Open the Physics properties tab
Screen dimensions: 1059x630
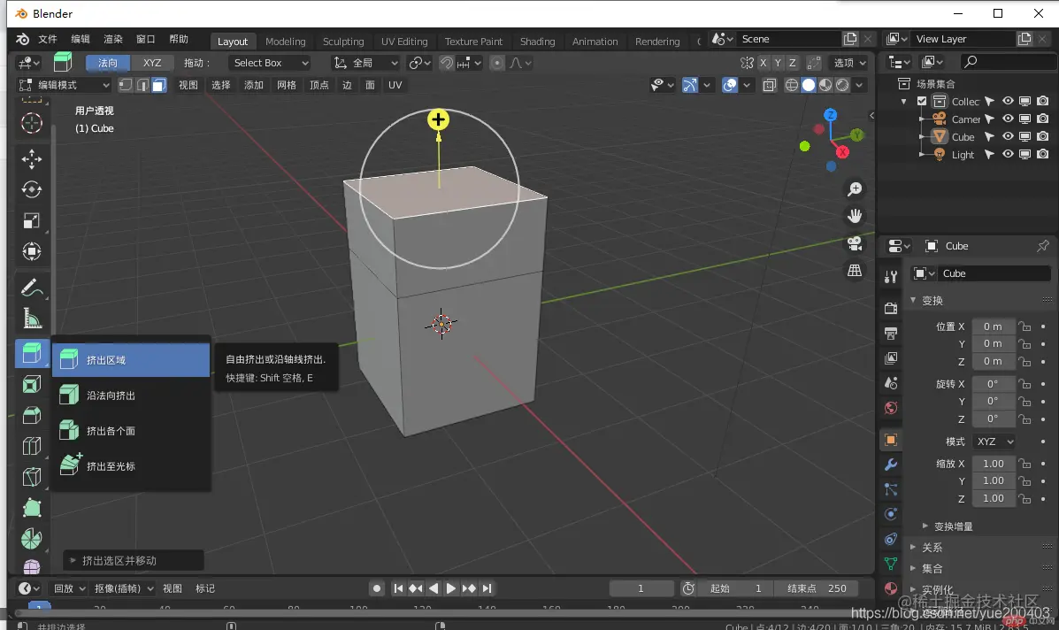pos(891,514)
